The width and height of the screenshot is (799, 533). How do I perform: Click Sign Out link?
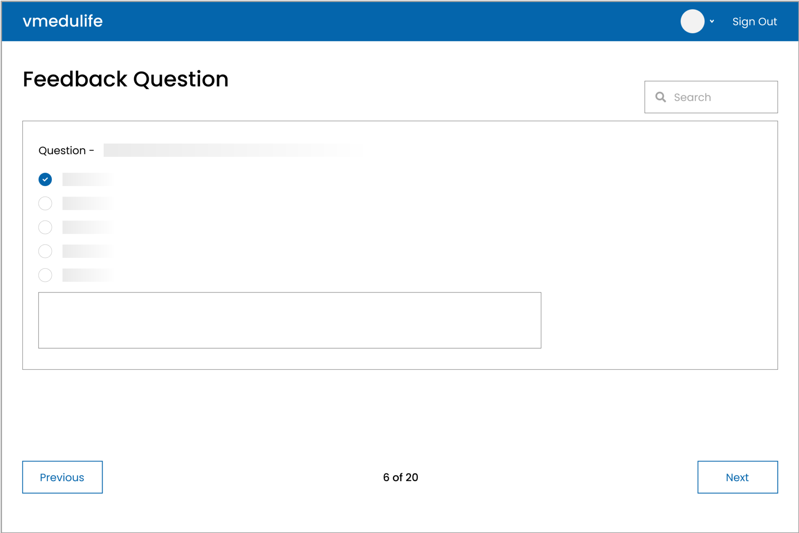(755, 22)
